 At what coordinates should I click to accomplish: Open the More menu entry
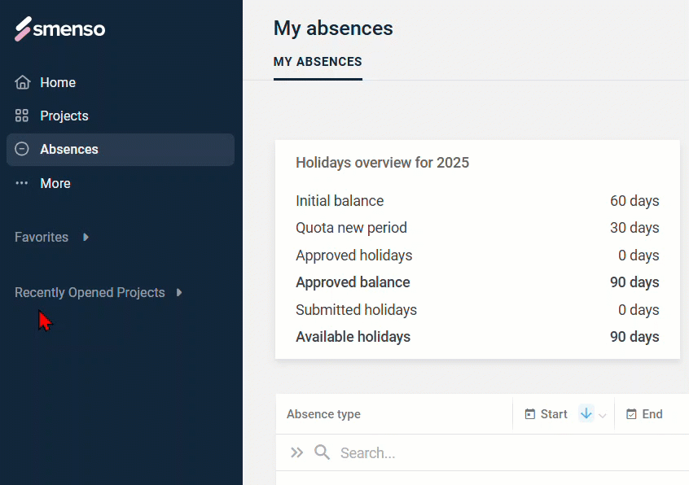coord(55,183)
